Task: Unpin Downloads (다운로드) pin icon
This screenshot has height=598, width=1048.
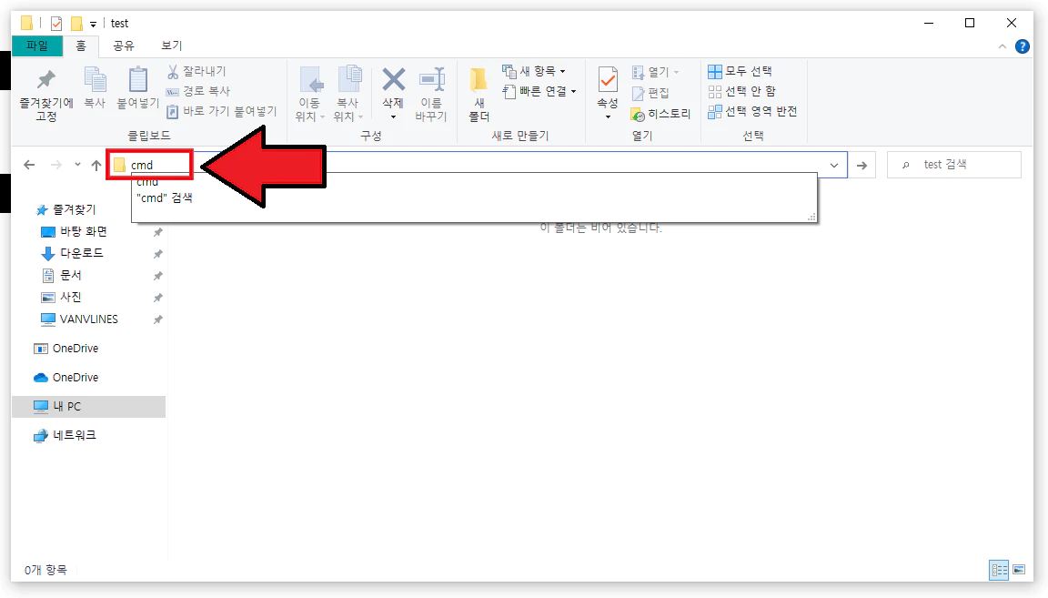Action: pos(157,254)
